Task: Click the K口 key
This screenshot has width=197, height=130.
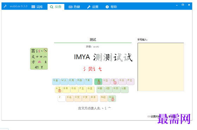Action: coord(116,90)
